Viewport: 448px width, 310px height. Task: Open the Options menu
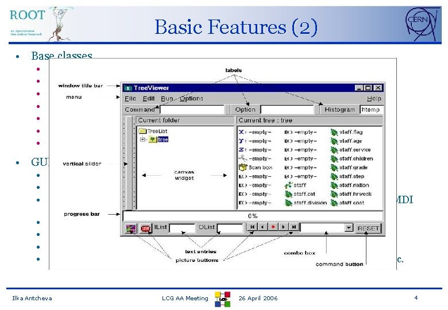pos(191,99)
